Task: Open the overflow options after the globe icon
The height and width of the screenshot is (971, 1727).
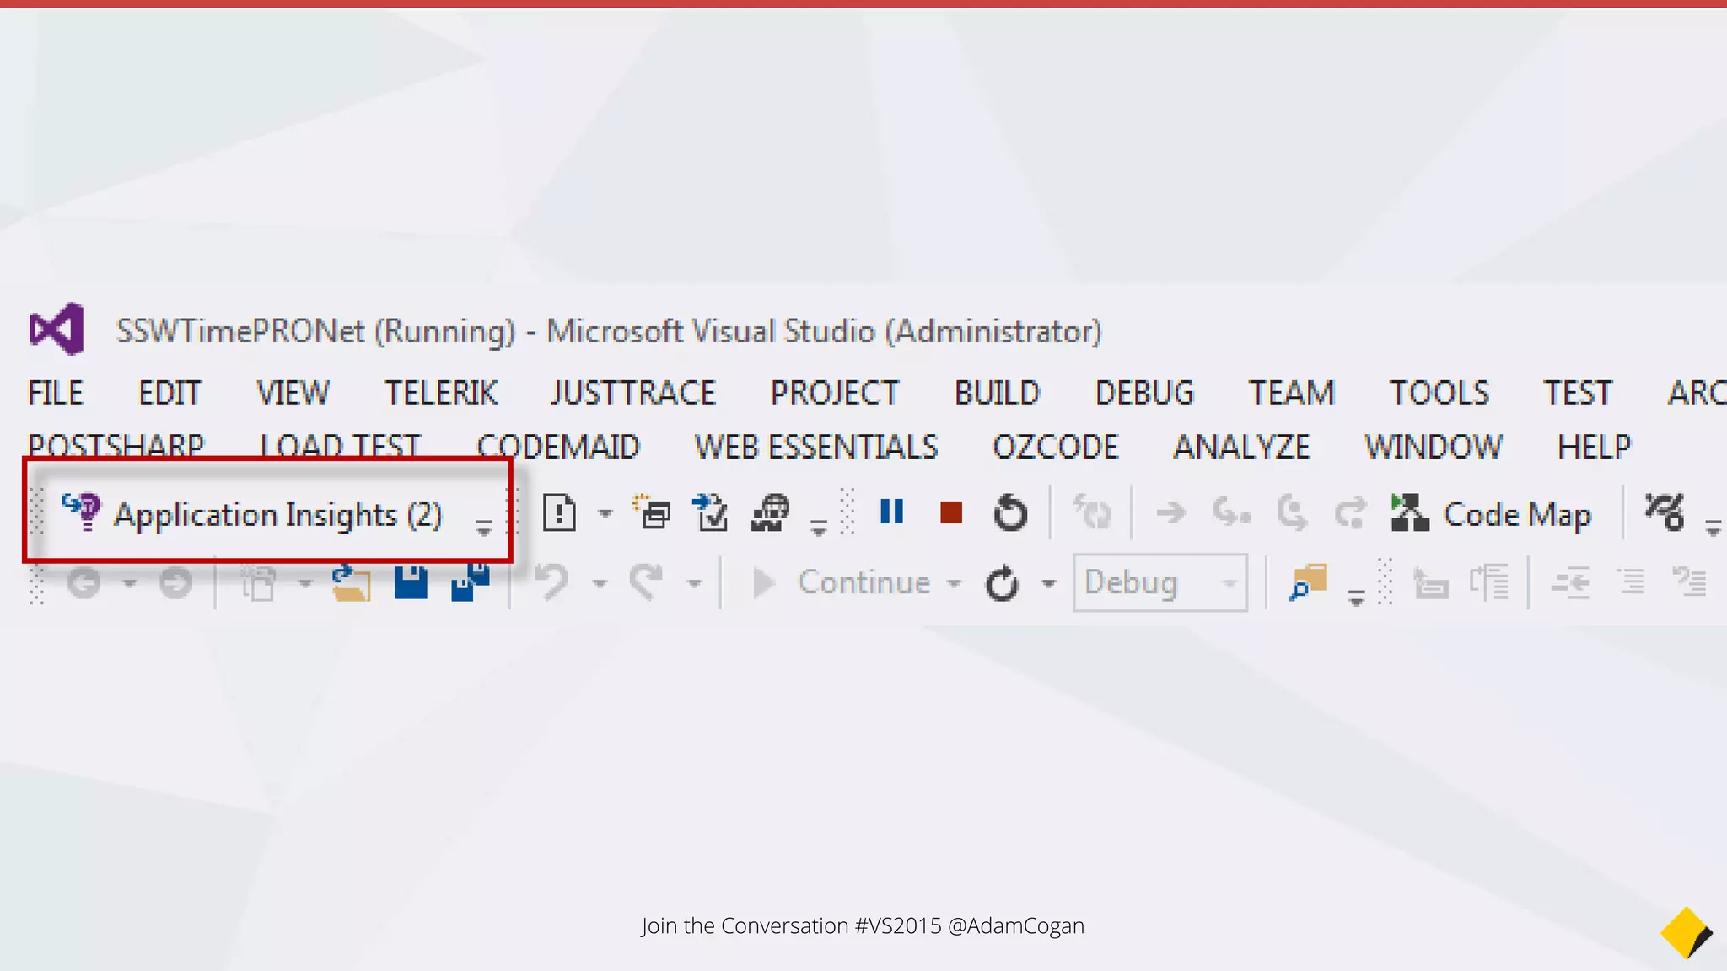Action: tap(818, 528)
